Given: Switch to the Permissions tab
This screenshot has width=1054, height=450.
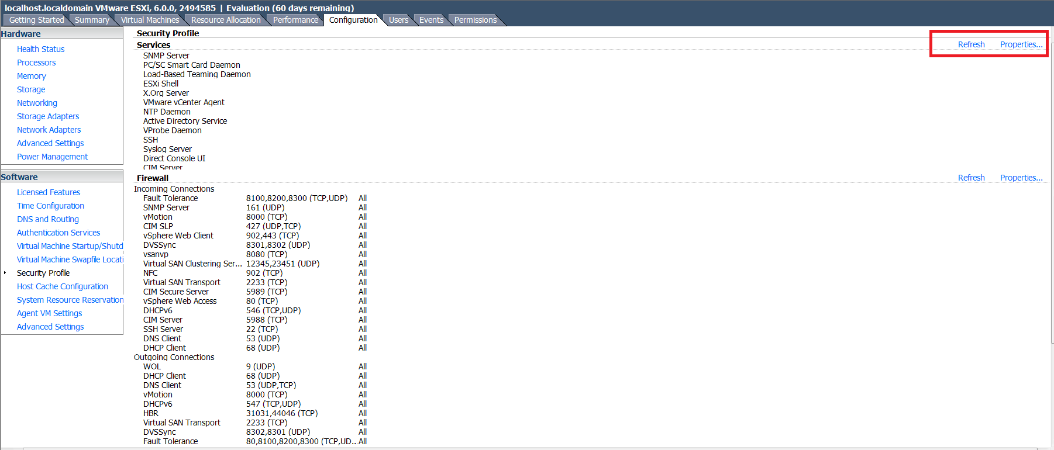Looking at the screenshot, I should 475,20.
